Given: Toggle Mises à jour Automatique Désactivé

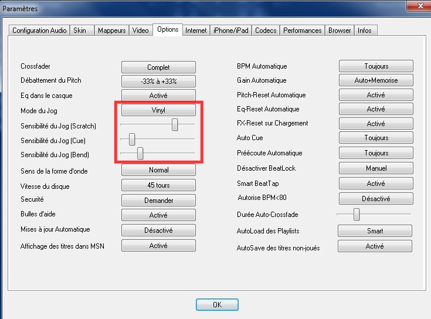Looking at the screenshot, I should pos(158,230).
